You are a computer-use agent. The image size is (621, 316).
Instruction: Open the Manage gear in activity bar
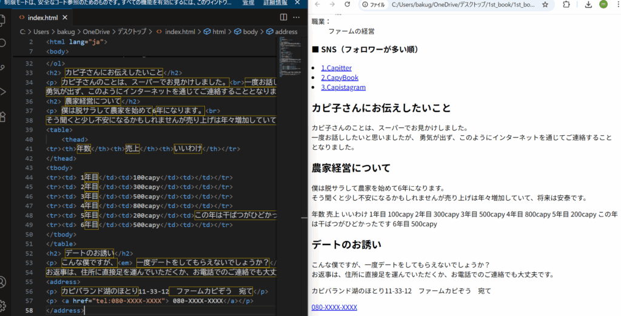click(3, 305)
